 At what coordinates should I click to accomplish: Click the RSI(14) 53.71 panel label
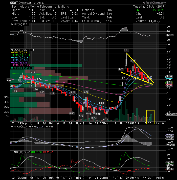coord(21,25)
